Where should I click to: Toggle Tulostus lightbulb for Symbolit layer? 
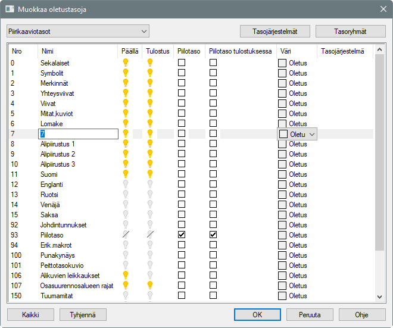tap(150, 73)
